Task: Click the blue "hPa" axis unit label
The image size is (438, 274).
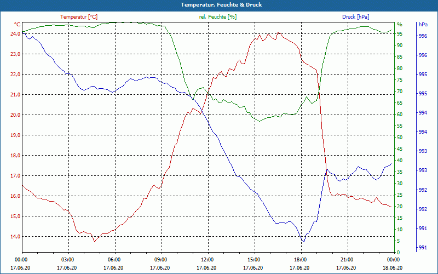Action: pyautogui.click(x=423, y=25)
